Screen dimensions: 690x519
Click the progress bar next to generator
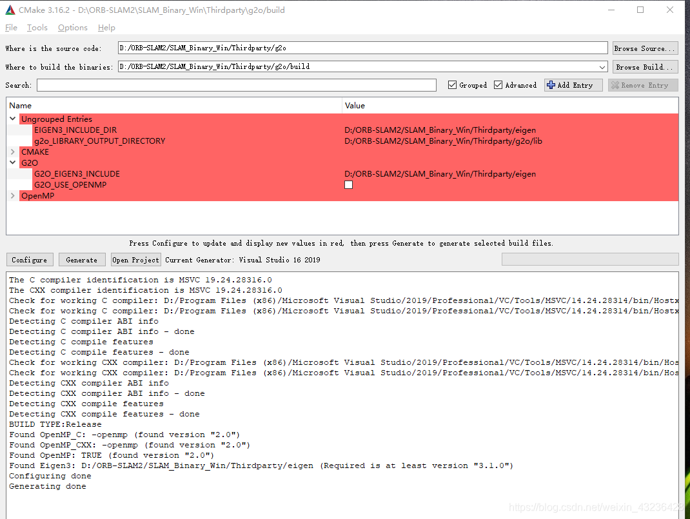[590, 259]
